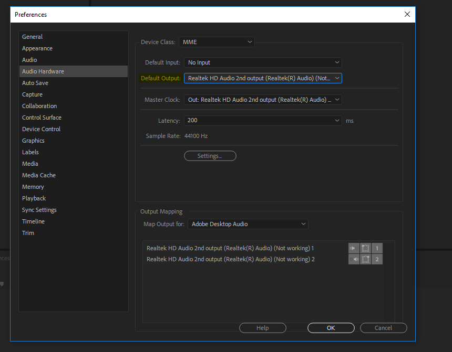This screenshot has height=352, width=452.
Task: Close the Preferences dialog with X
Action: point(407,14)
